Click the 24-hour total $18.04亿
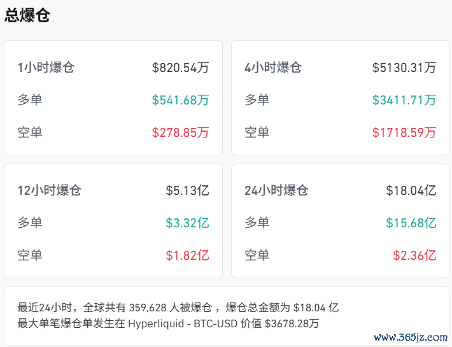 point(411,190)
